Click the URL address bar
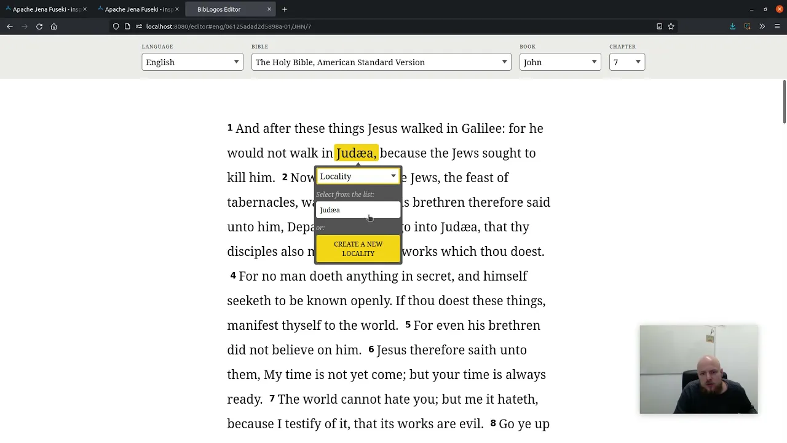The width and height of the screenshot is (787, 443). click(393, 26)
